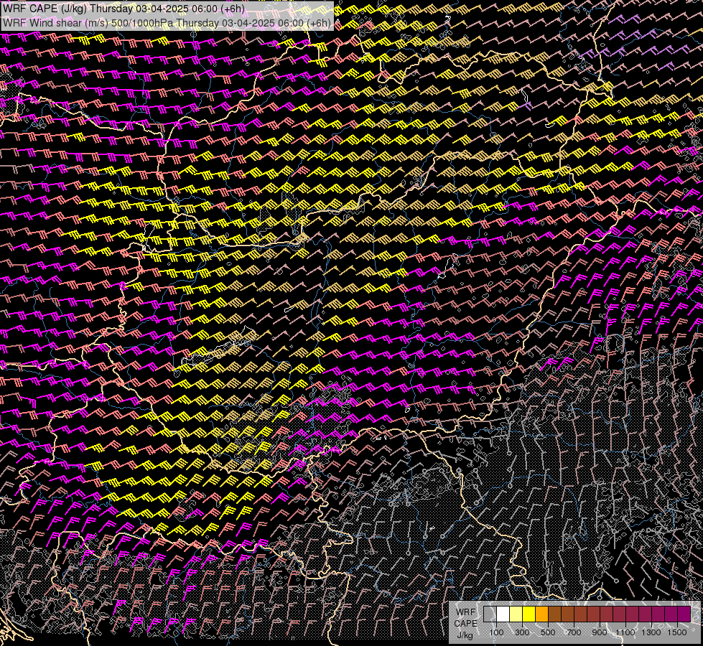
Task: Click the CAPE word in the legend box
Action: tap(465, 623)
